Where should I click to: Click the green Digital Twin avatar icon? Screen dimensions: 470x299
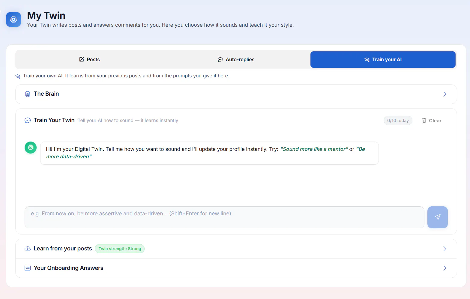[31, 148]
